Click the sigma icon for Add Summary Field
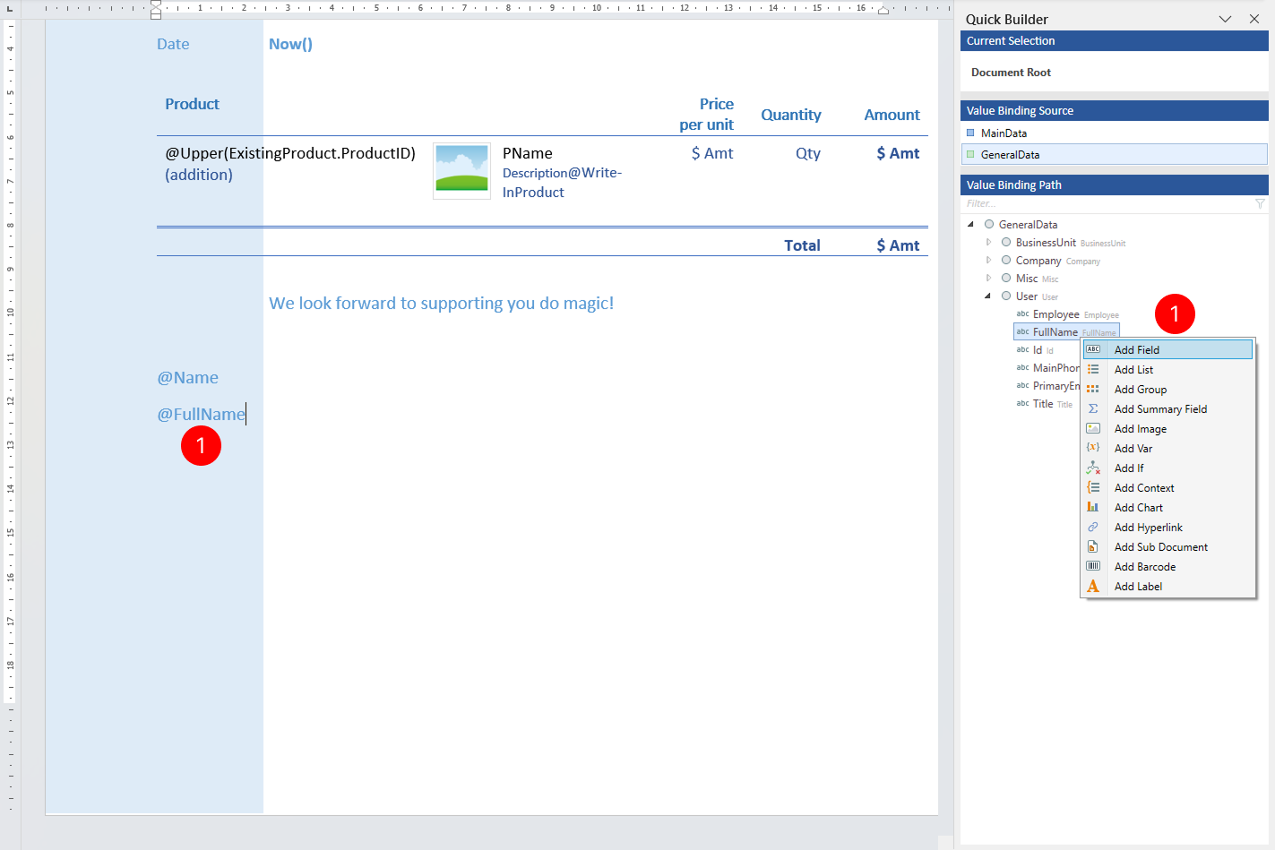 coord(1093,408)
